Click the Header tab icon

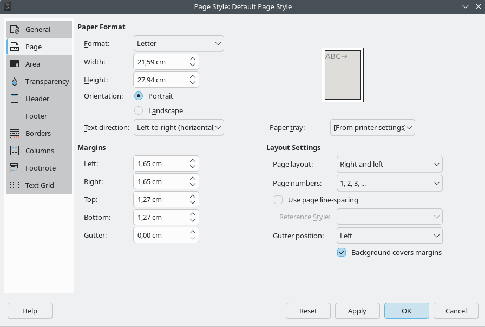15,99
